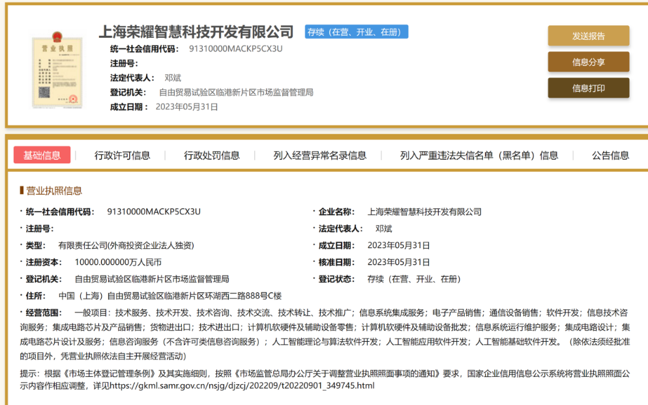Click the 存续（在营、开业、在册）status badge
The height and width of the screenshot is (405, 648).
coord(357,32)
